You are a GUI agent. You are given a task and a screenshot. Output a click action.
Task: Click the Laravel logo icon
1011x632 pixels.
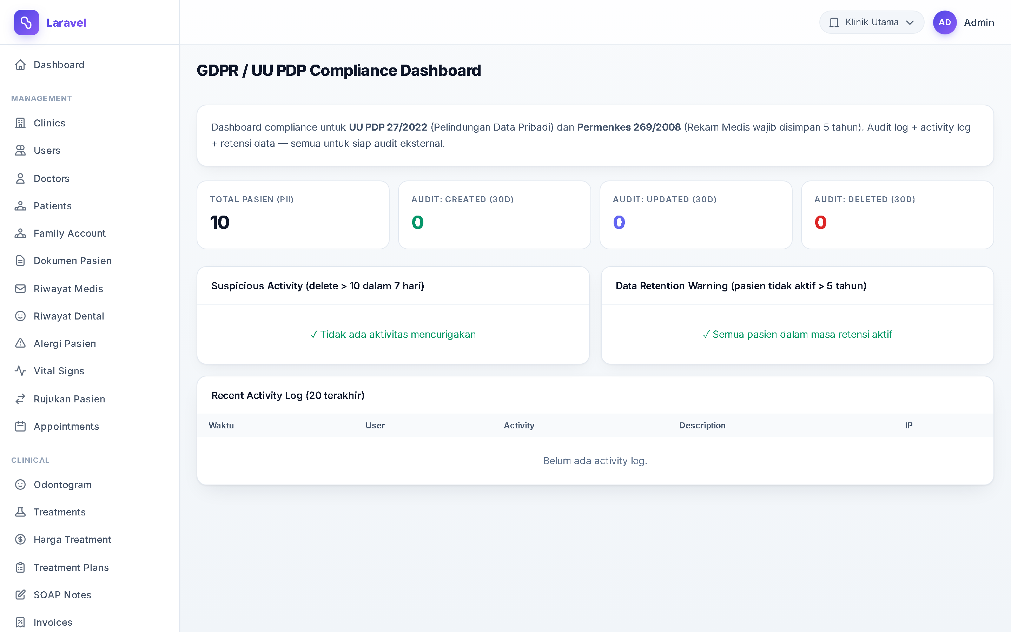(26, 22)
